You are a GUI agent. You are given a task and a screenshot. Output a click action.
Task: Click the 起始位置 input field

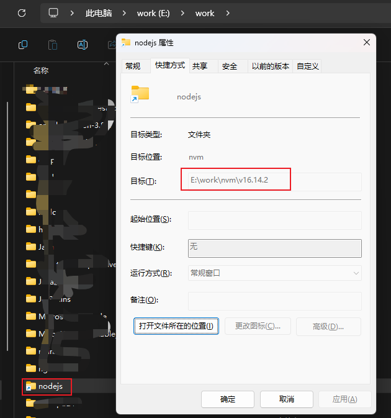(274, 220)
